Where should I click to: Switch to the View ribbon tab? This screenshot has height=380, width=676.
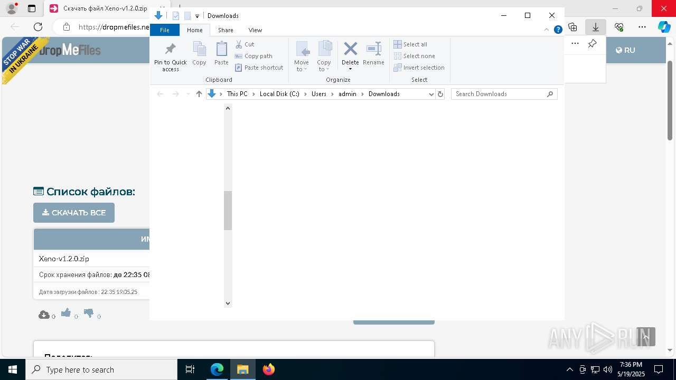coord(255,30)
